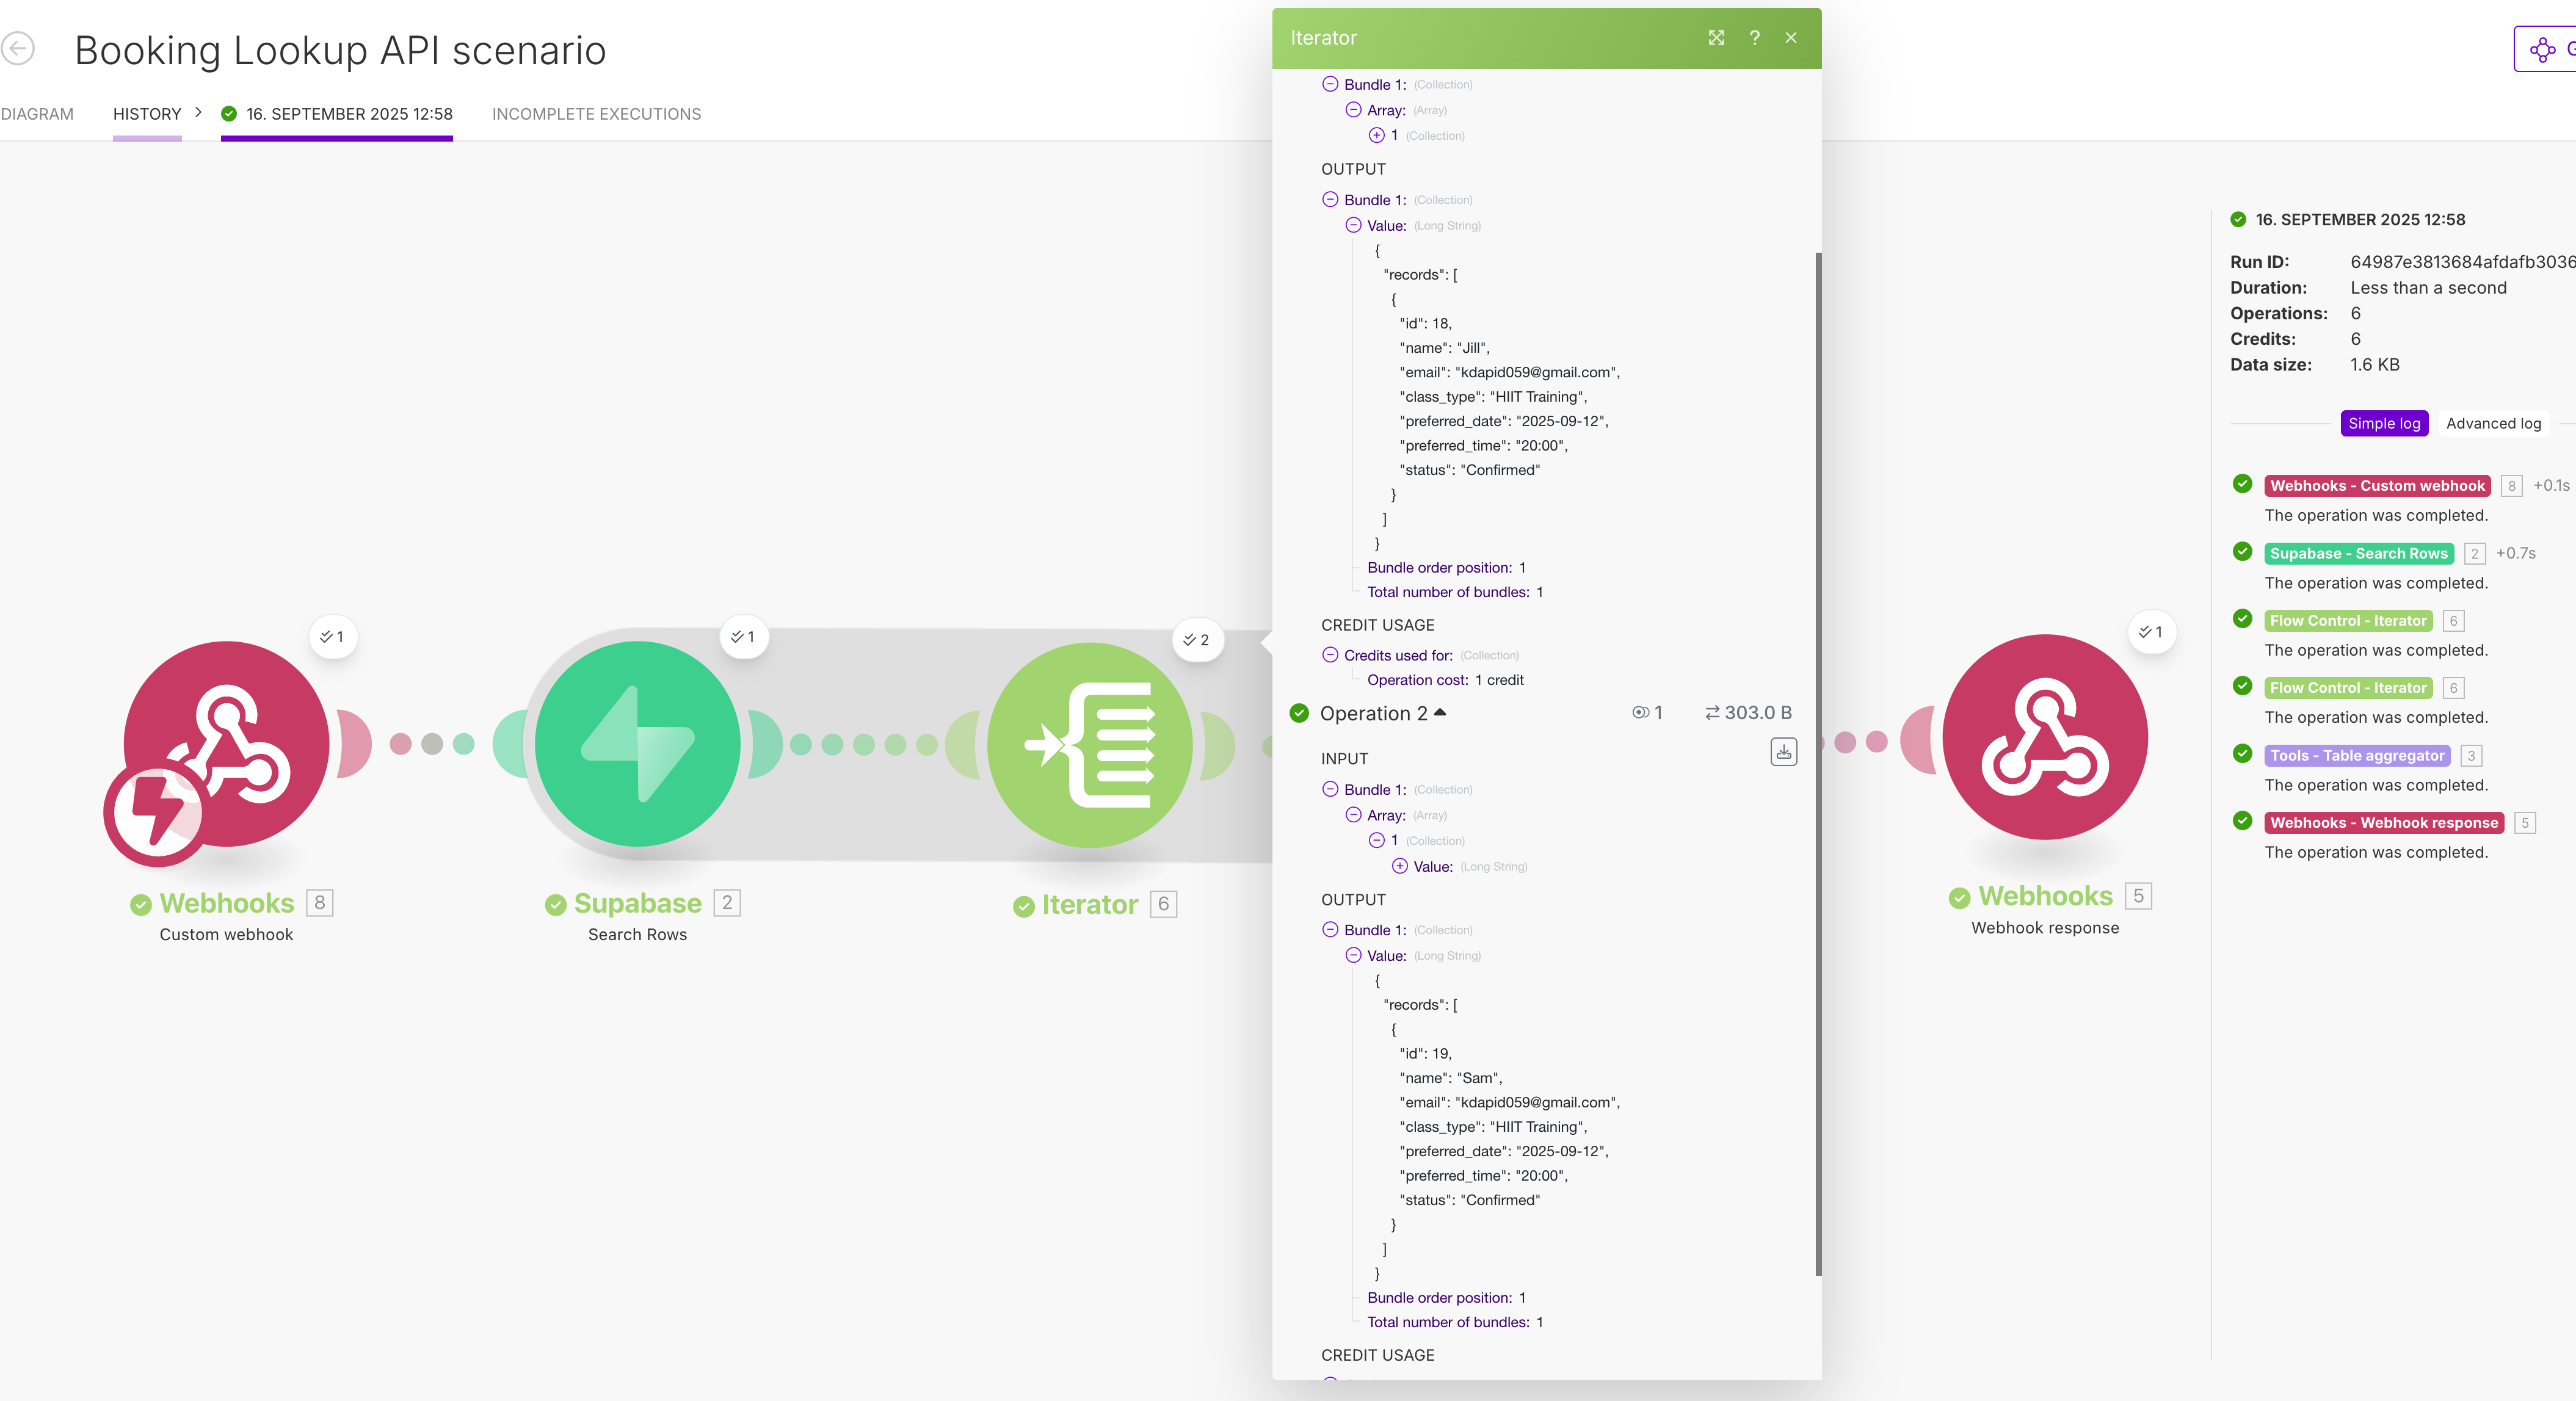Click Operation cost: 1 credit entry
Image resolution: width=2576 pixels, height=1401 pixels.
1445,680
